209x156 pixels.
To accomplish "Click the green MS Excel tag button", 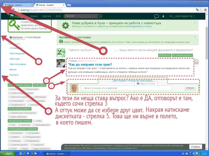I will (165, 55).
